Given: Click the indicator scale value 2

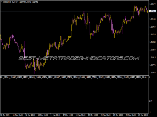Looking at the screenshot, I should coord(149,77).
